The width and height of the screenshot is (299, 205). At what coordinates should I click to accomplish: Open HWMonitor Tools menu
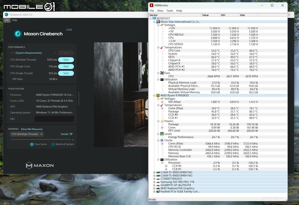[x=169, y=11]
